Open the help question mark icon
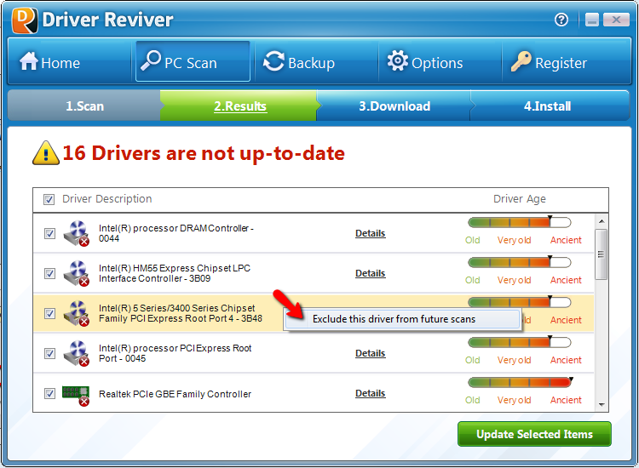The width and height of the screenshot is (639, 468). click(561, 20)
